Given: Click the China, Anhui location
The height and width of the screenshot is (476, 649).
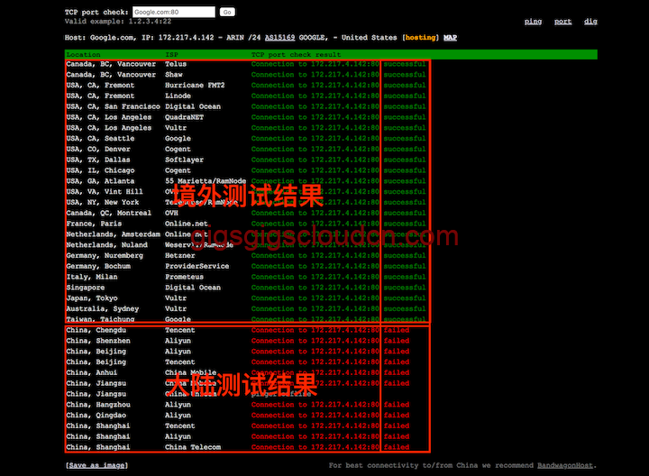Looking at the screenshot, I should coord(92,373).
